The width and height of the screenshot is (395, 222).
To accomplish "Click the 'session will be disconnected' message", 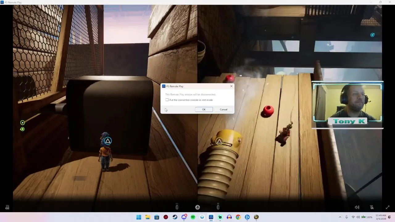I will coord(190,94).
